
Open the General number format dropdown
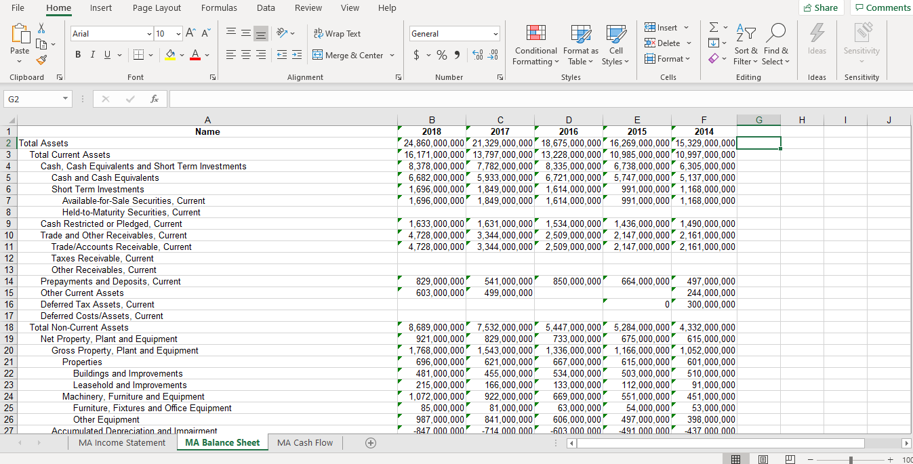click(495, 34)
